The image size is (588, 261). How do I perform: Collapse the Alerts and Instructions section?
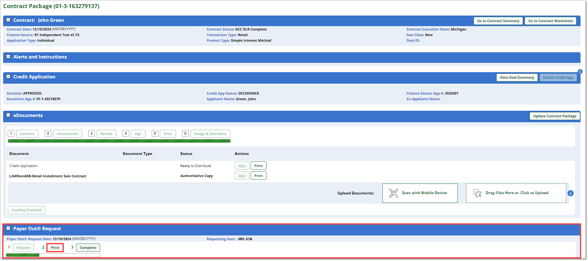(x=8, y=57)
